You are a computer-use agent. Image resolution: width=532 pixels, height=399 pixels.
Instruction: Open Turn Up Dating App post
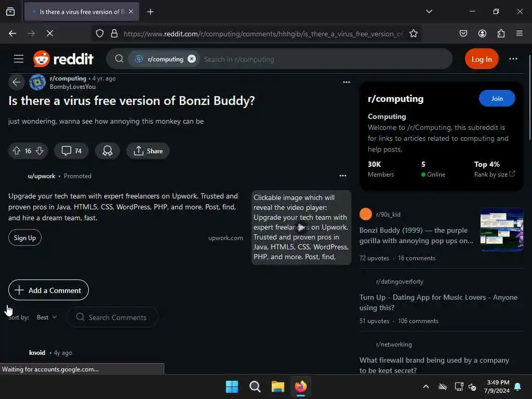(x=438, y=302)
